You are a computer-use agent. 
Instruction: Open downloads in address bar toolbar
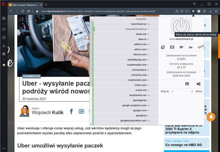[x=210, y=11]
